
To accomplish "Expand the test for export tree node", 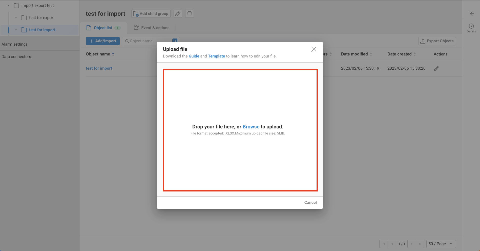I will [x=16, y=18].
